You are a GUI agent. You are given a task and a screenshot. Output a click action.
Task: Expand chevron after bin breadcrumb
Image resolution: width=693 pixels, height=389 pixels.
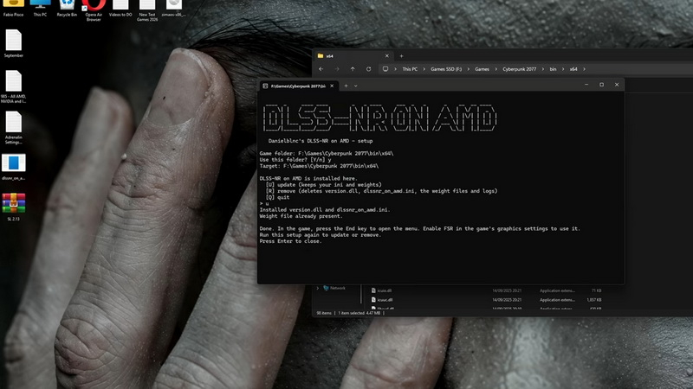[x=562, y=69]
